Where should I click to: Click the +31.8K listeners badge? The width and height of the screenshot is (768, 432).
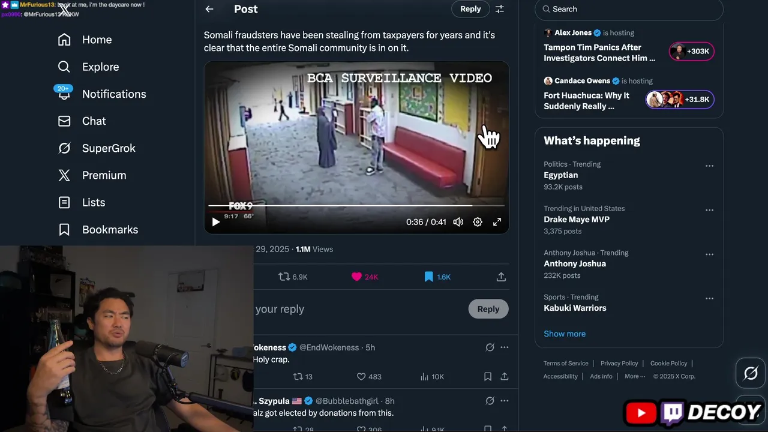(x=680, y=100)
